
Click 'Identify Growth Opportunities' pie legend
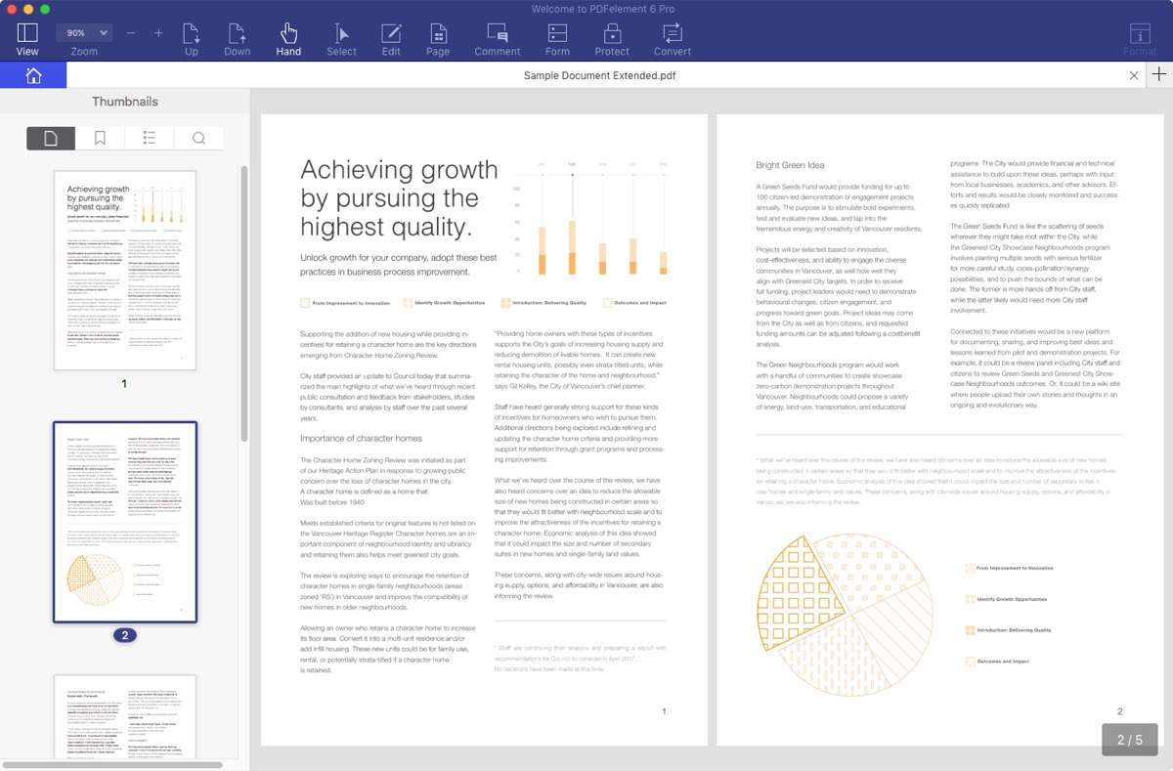[1005, 599]
